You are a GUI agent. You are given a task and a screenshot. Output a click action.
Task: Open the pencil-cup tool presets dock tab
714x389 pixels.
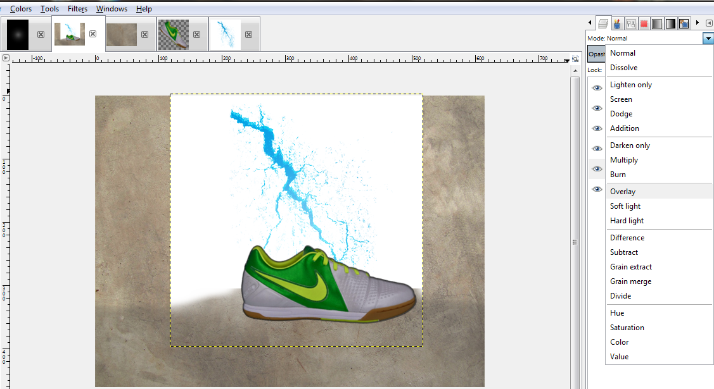(x=617, y=23)
